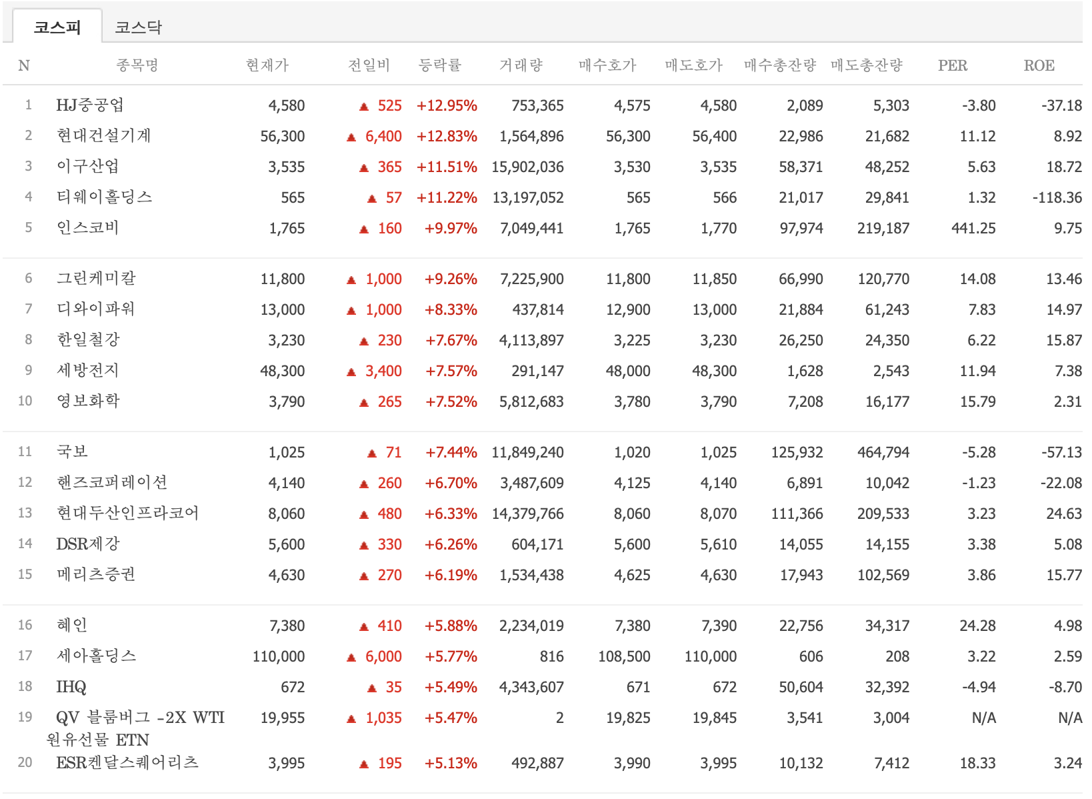
Task: Click the up arrow beside 1,035
Action: (351, 718)
